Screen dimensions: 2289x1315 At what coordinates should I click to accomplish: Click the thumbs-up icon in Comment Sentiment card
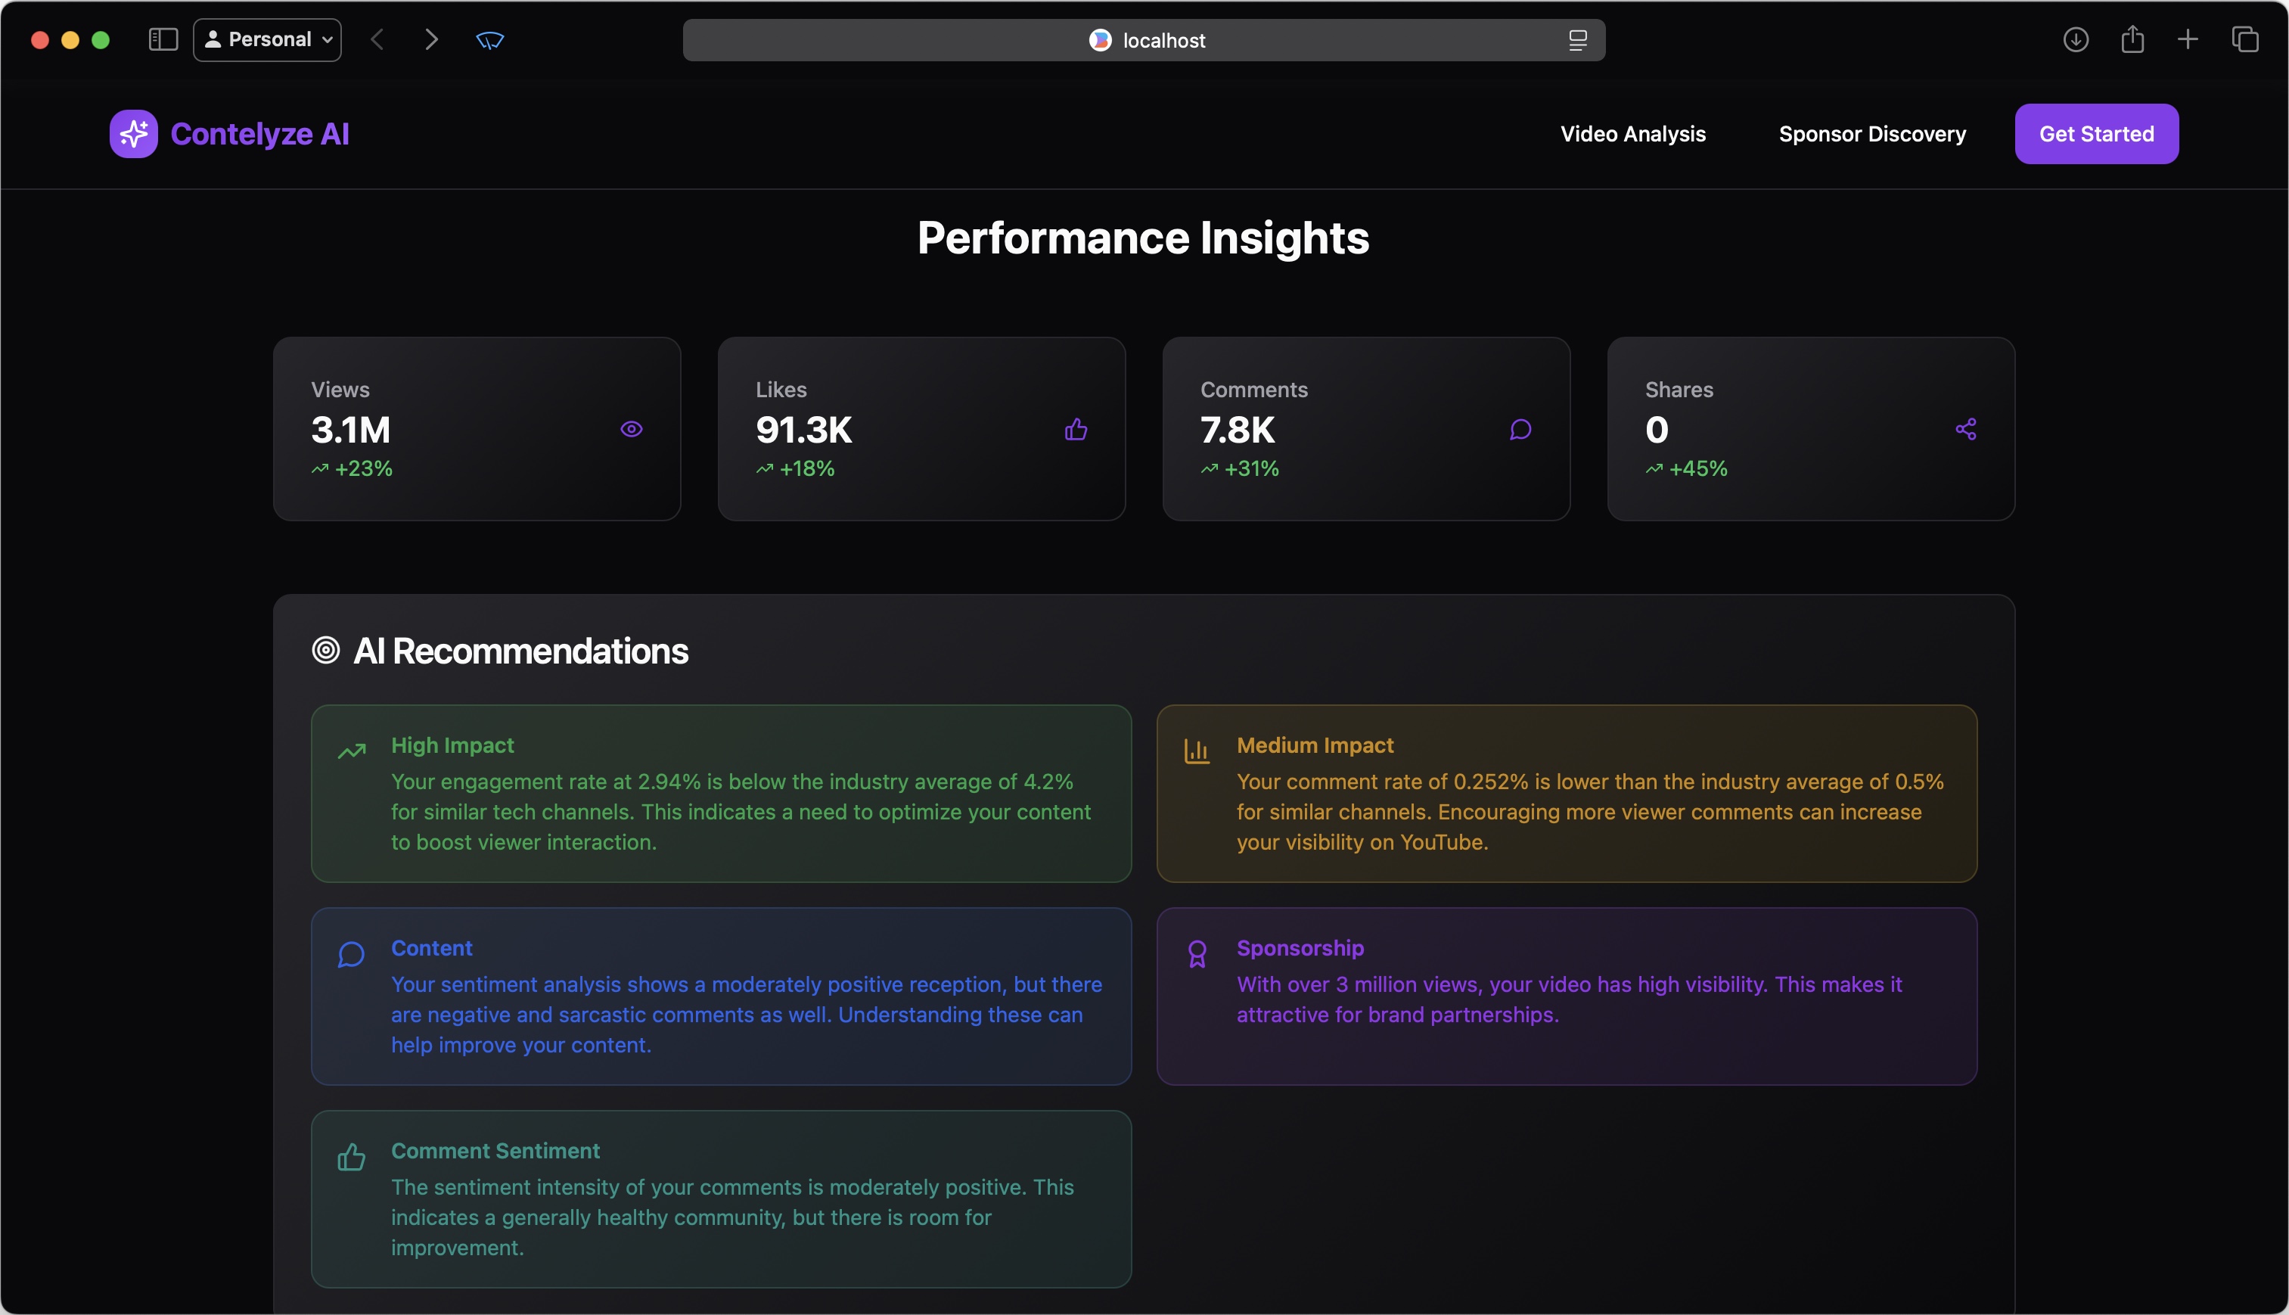pyautogui.click(x=351, y=1157)
